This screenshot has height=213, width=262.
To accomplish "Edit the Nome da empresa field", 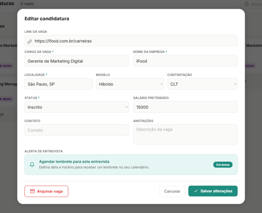I will 185,61.
